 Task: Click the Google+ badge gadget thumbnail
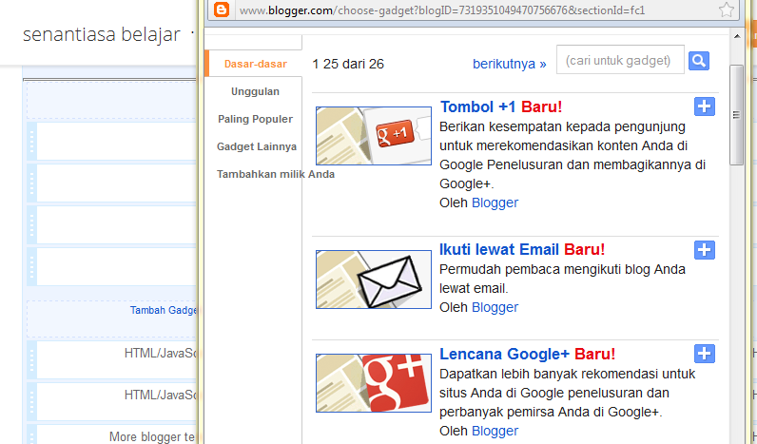pos(373,383)
